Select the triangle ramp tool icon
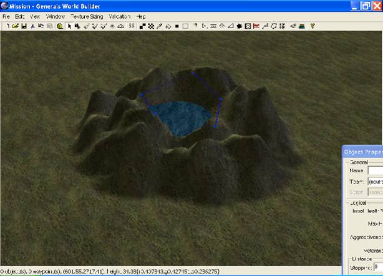 (230, 26)
